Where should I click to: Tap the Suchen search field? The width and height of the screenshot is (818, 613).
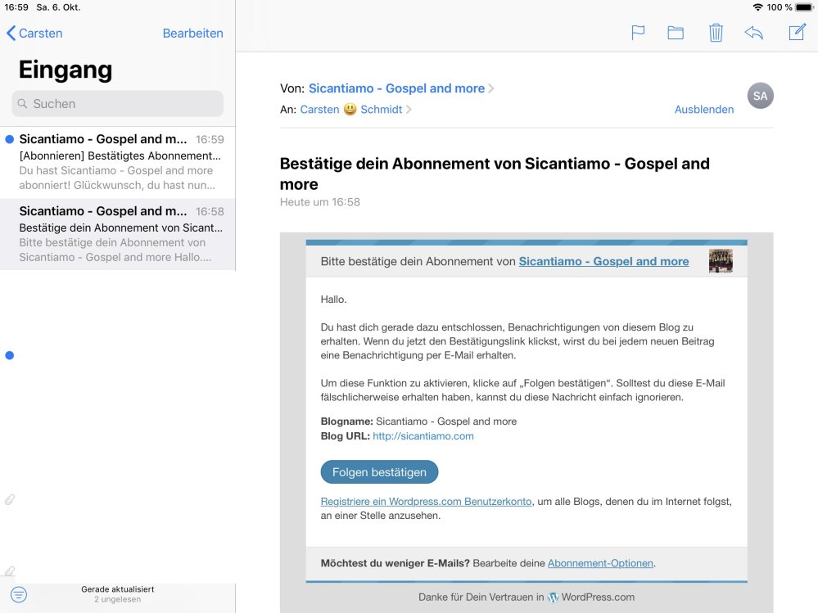point(117,104)
